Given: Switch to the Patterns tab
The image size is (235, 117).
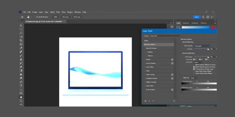Looking at the screenshot, I should click(x=204, y=23).
